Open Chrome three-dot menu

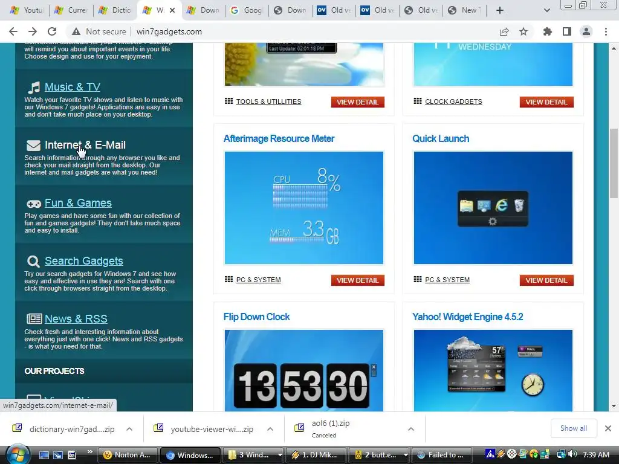(606, 31)
